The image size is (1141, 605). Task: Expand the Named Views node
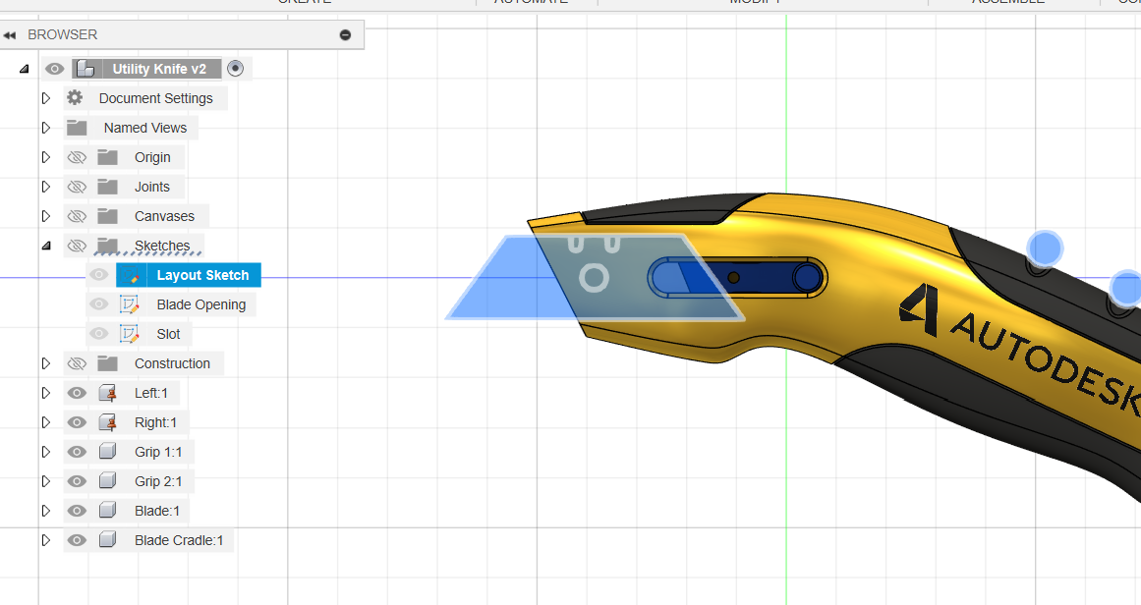[46, 128]
